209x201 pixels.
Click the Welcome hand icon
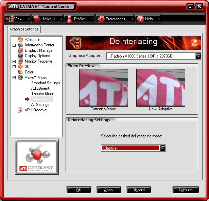[20, 40]
